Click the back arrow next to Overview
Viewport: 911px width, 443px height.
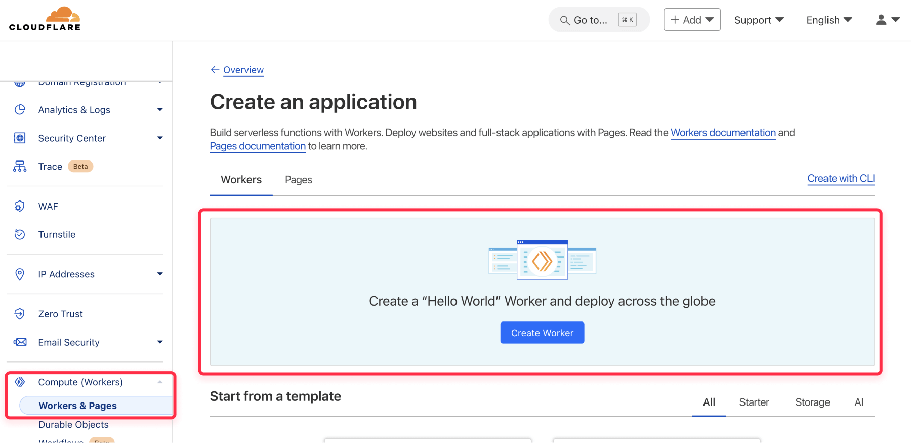coord(215,70)
